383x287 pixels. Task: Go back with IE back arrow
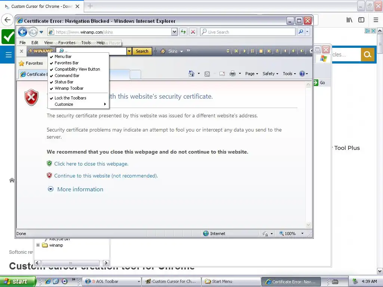pos(22,32)
